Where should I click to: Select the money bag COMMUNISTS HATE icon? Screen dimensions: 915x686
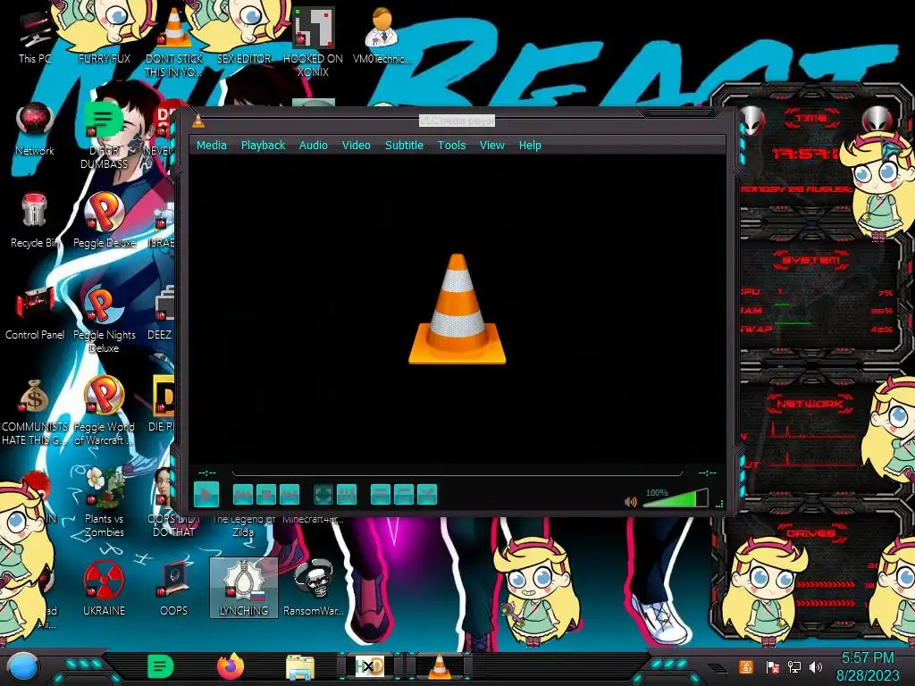click(x=35, y=411)
